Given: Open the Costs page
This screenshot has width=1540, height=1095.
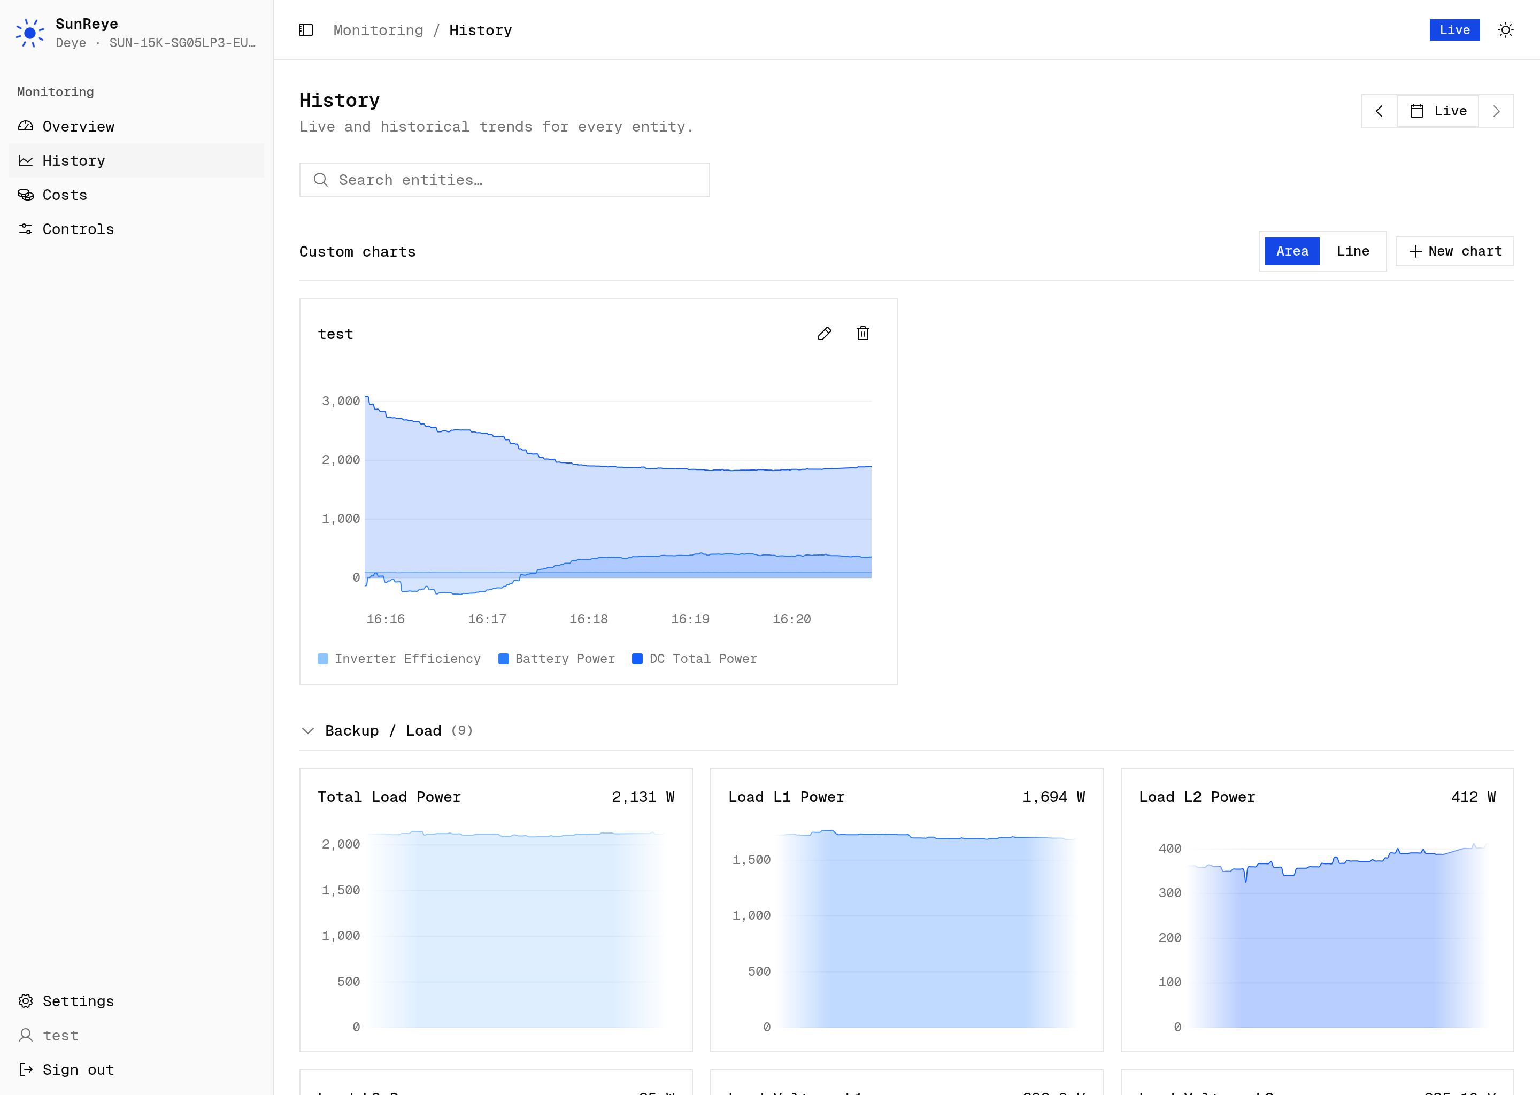Looking at the screenshot, I should click(x=136, y=195).
